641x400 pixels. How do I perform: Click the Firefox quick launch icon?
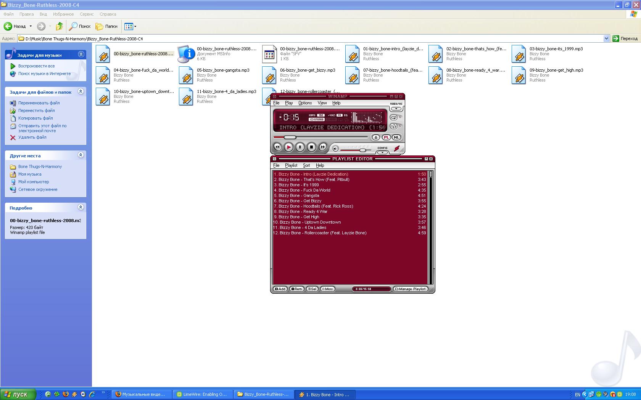[66, 394]
